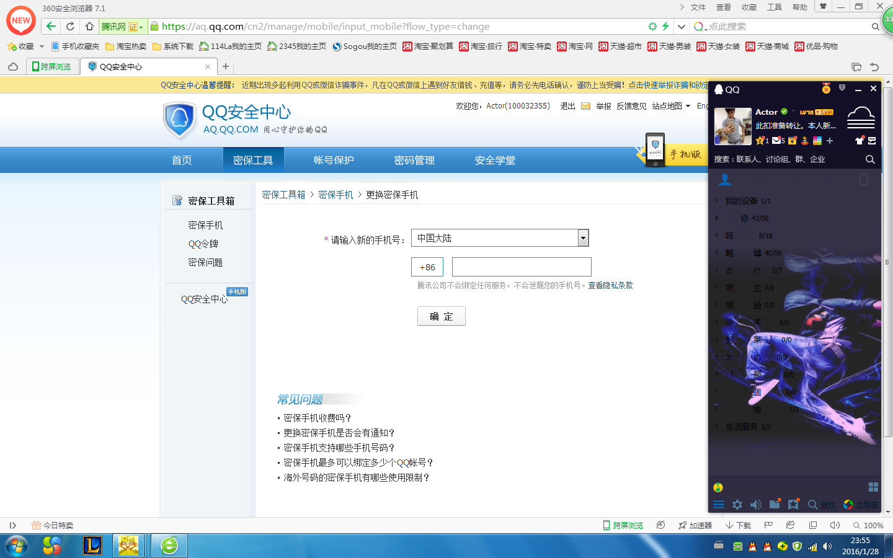
Task: Click the cloud weather icon in QQ
Action: (861, 117)
